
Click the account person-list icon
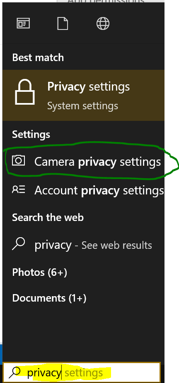19,189
